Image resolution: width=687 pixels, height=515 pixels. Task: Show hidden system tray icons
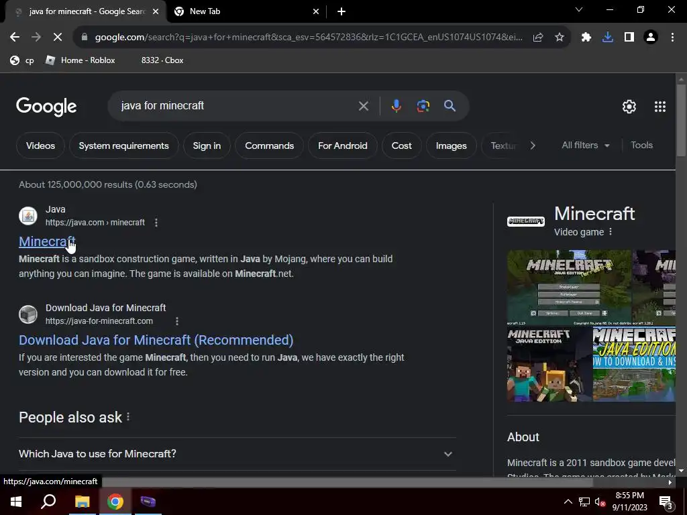click(x=568, y=502)
